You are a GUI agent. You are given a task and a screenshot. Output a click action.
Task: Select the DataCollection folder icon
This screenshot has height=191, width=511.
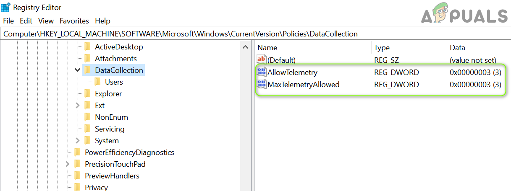tap(87, 70)
